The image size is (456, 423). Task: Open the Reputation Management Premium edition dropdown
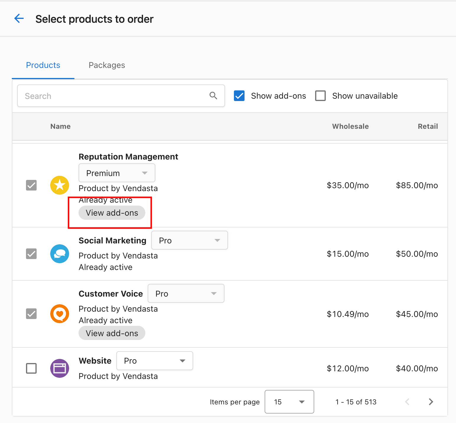click(x=117, y=173)
